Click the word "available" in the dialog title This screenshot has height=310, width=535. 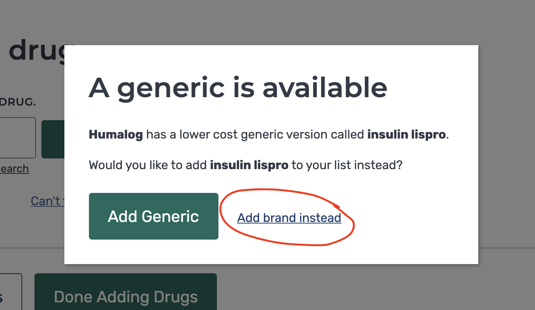click(x=325, y=88)
